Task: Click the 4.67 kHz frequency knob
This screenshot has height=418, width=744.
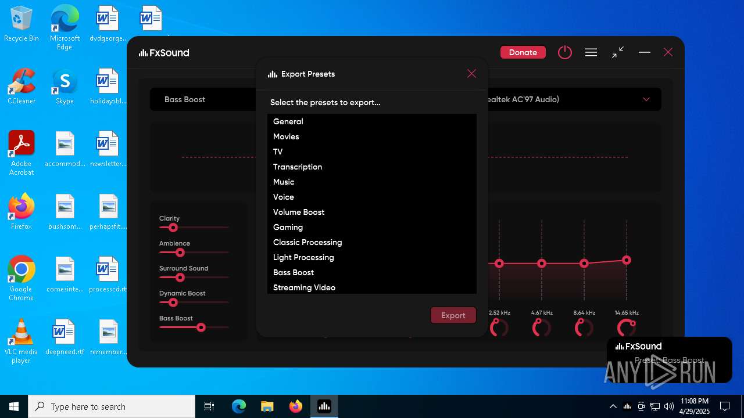Action: (x=541, y=328)
